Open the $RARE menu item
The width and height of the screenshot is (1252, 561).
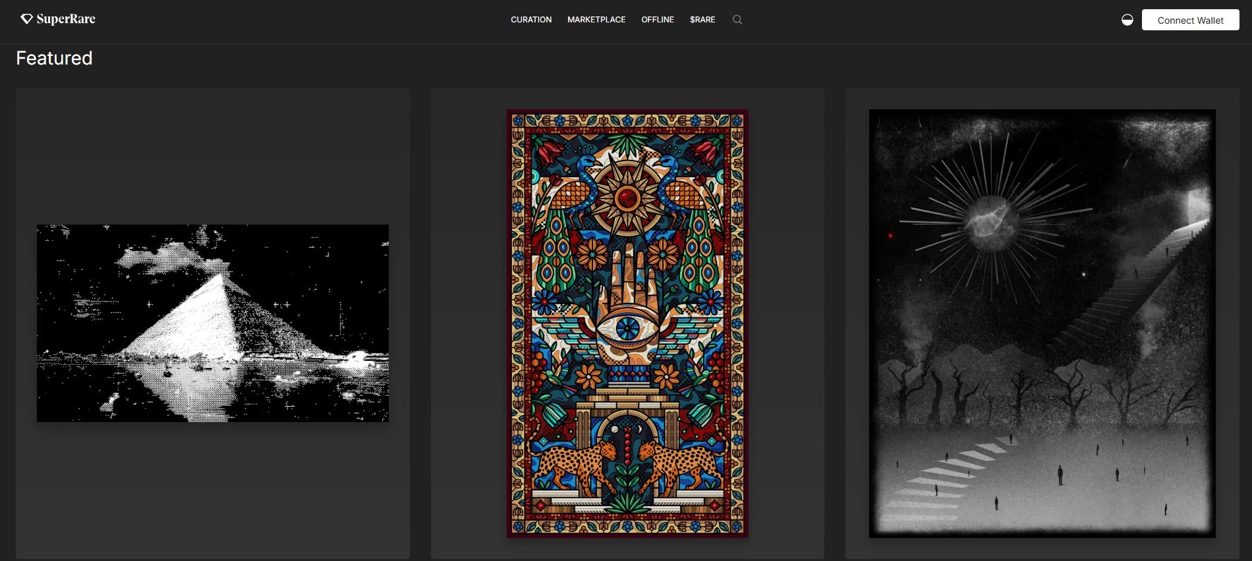(702, 20)
